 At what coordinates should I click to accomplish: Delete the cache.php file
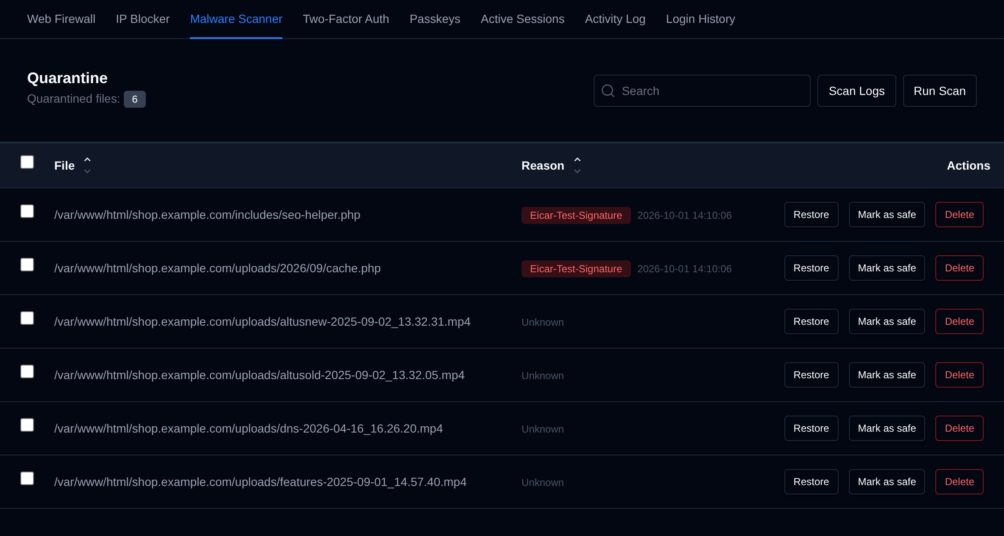pyautogui.click(x=959, y=268)
